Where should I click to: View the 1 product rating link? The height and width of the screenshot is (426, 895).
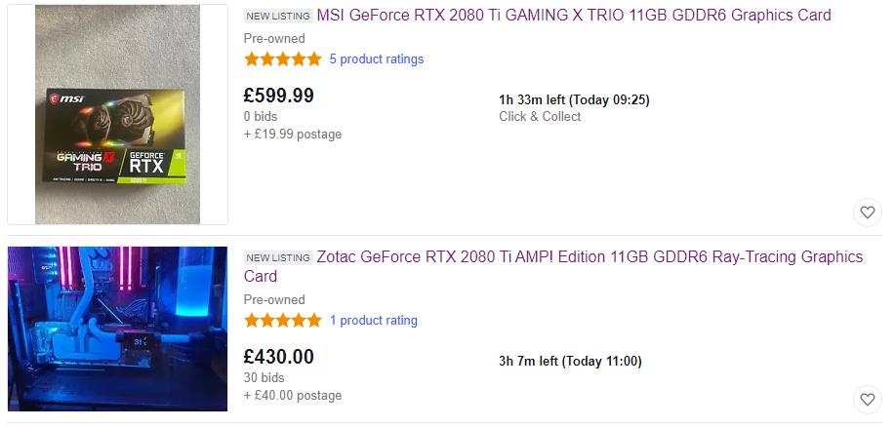373,321
